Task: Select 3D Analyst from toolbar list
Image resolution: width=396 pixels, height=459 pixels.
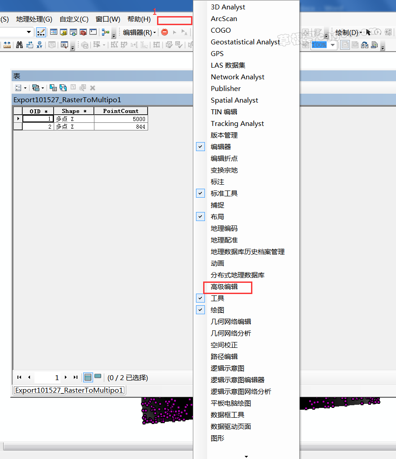Action: [x=228, y=7]
